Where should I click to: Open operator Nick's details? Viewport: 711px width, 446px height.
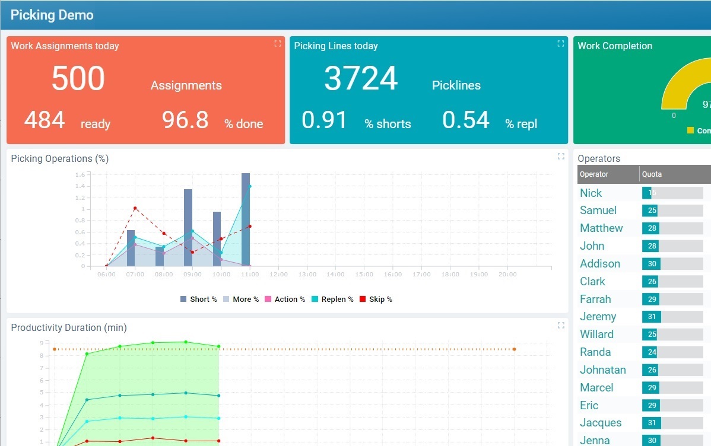(590, 193)
